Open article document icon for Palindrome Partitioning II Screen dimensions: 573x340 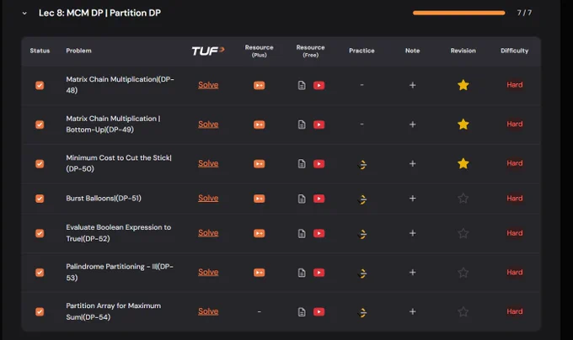coord(302,273)
